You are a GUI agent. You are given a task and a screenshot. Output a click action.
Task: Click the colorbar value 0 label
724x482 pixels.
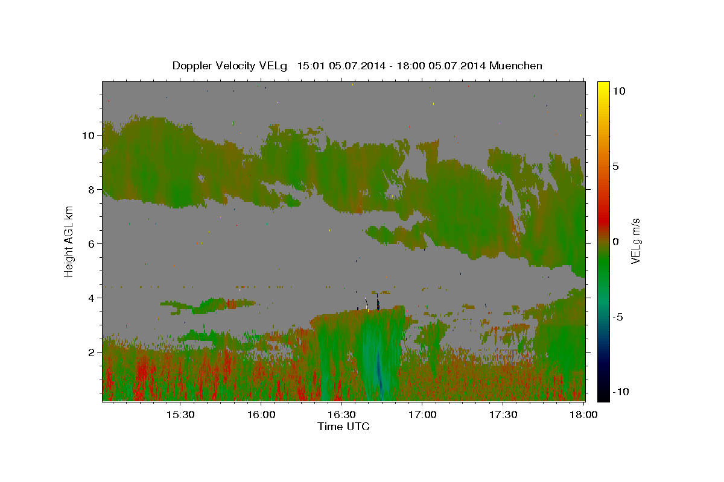[x=615, y=242]
